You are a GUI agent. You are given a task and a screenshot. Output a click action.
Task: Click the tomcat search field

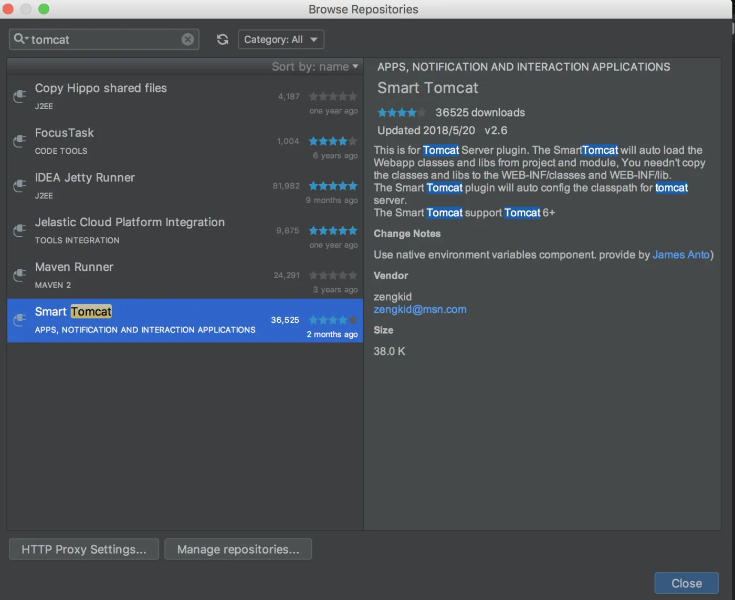point(104,39)
